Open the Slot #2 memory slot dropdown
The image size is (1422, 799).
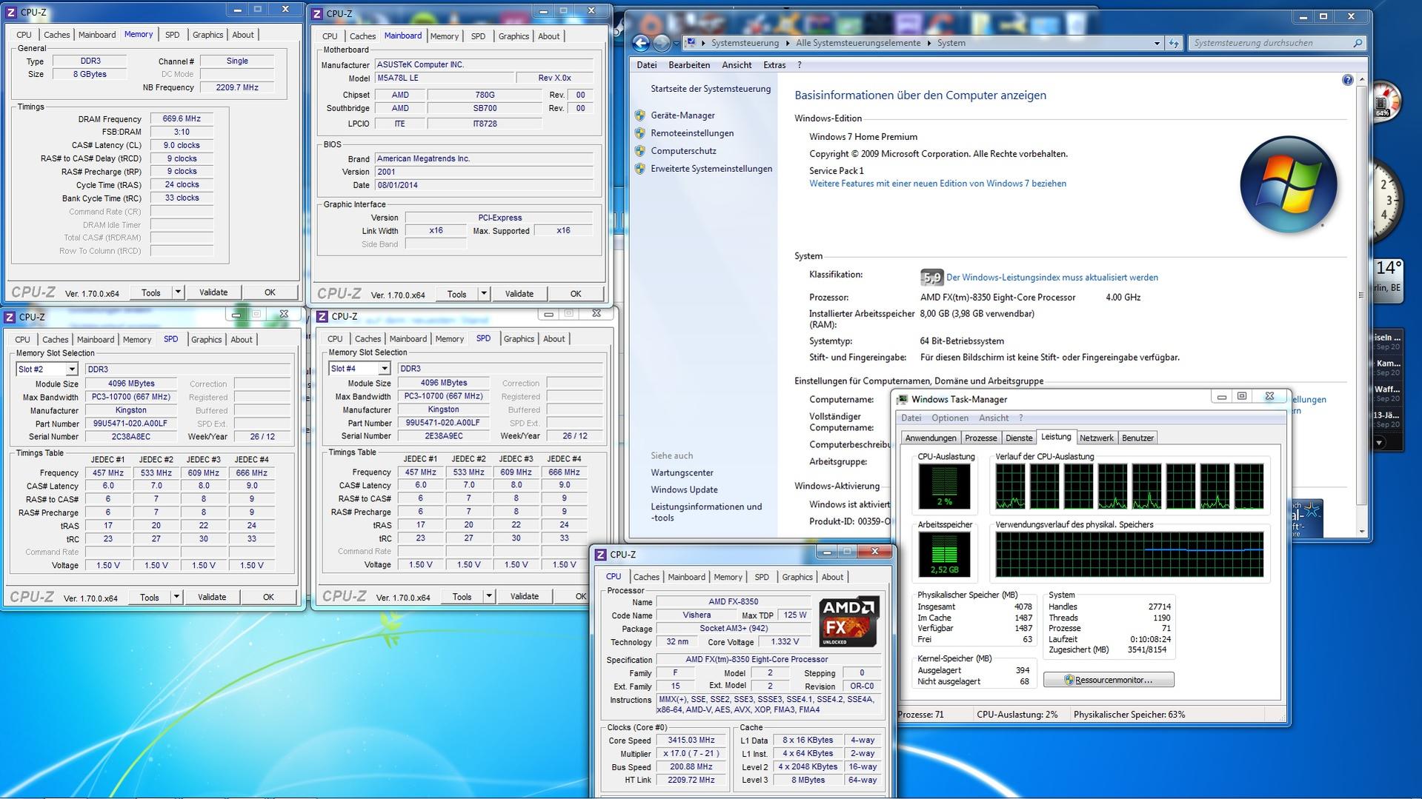click(x=72, y=370)
